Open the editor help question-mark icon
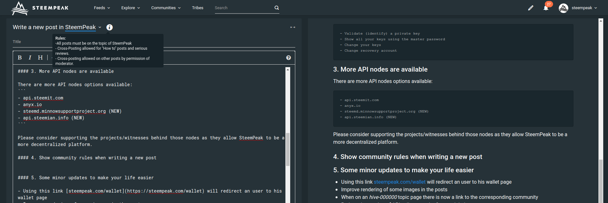This screenshot has height=203, width=608. [288, 58]
